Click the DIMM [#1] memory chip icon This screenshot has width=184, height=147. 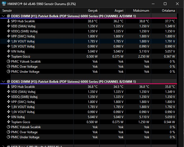pyautogui.click(x=9, y=16)
